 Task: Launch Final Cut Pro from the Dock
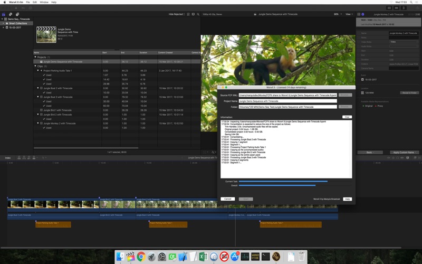131,257
